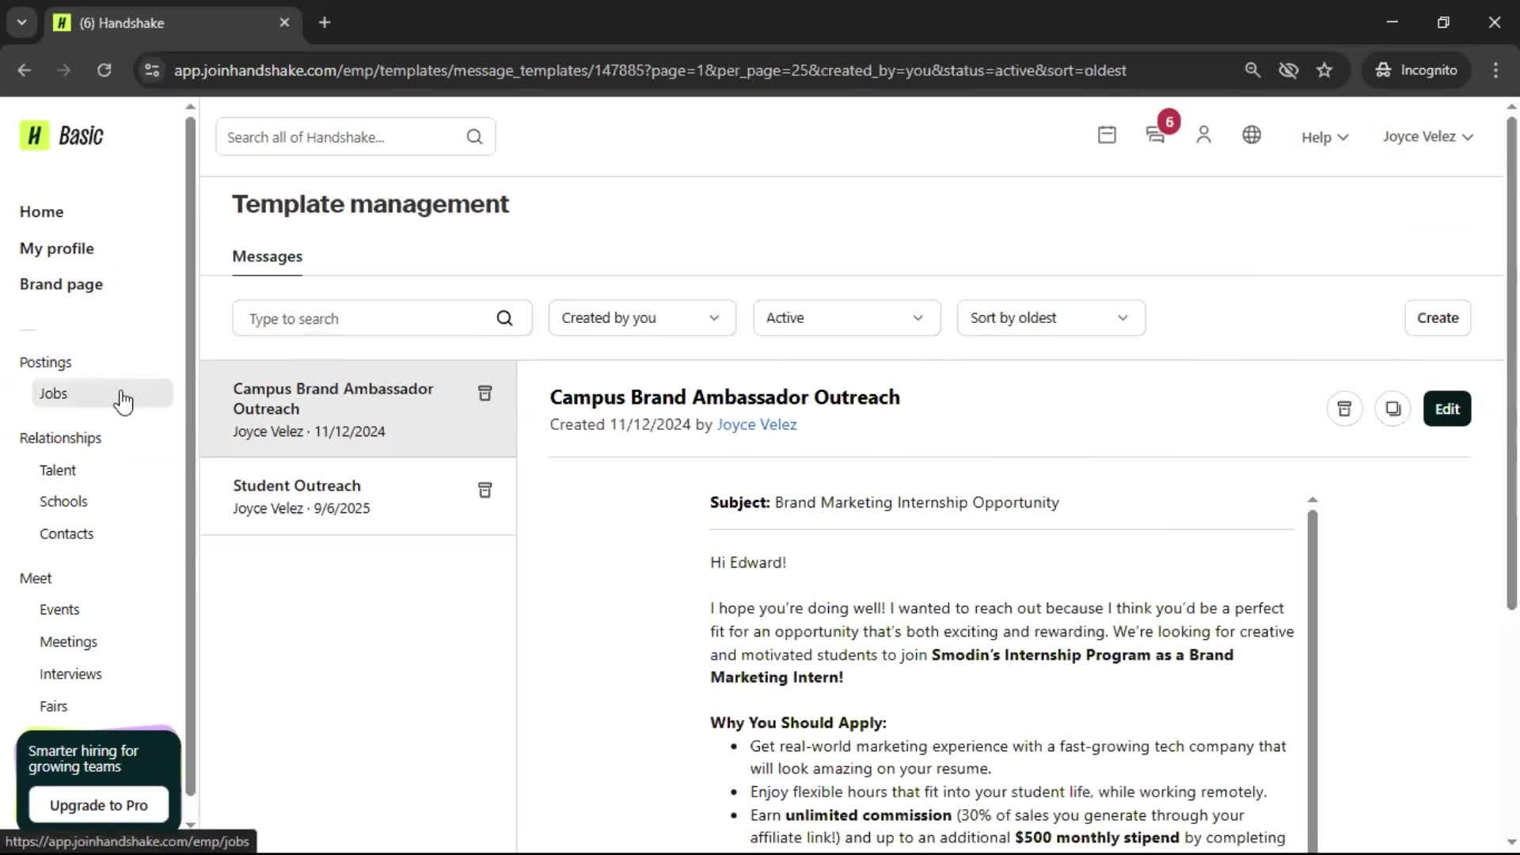1520x855 pixels.
Task: Click the magnifier in Search all of Handshake
Action: point(474,137)
